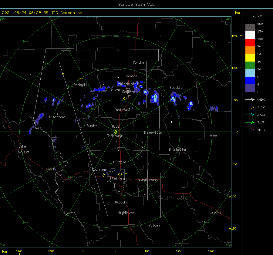This screenshot has width=273, height=255.
Task: Click the Brooks city label
Action: click(216, 212)
